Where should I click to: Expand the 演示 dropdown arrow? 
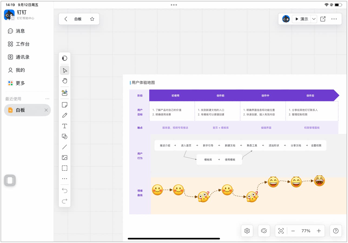314,19
